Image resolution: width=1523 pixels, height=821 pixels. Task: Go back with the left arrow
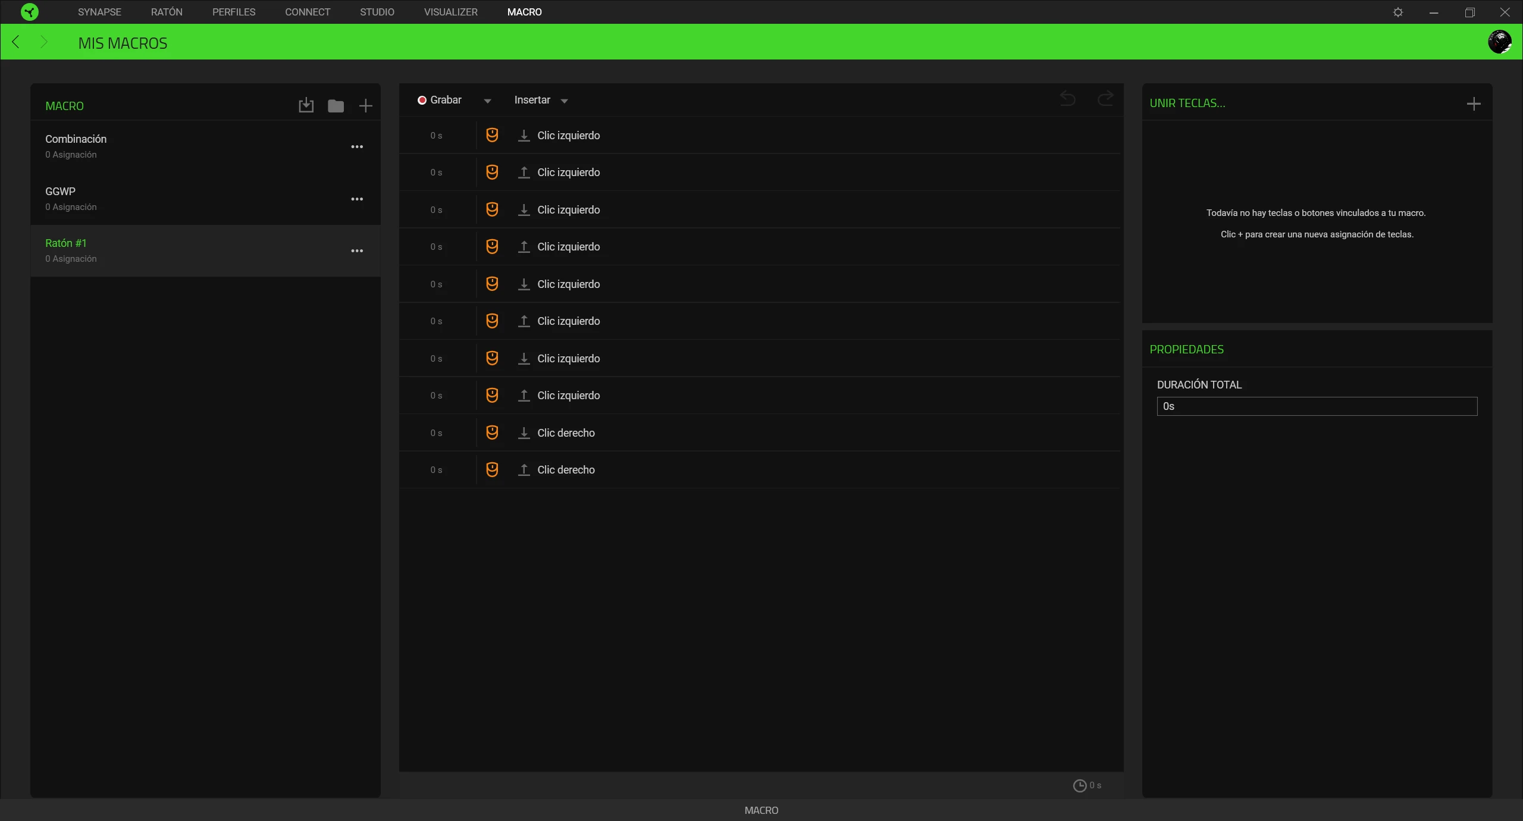(16, 42)
